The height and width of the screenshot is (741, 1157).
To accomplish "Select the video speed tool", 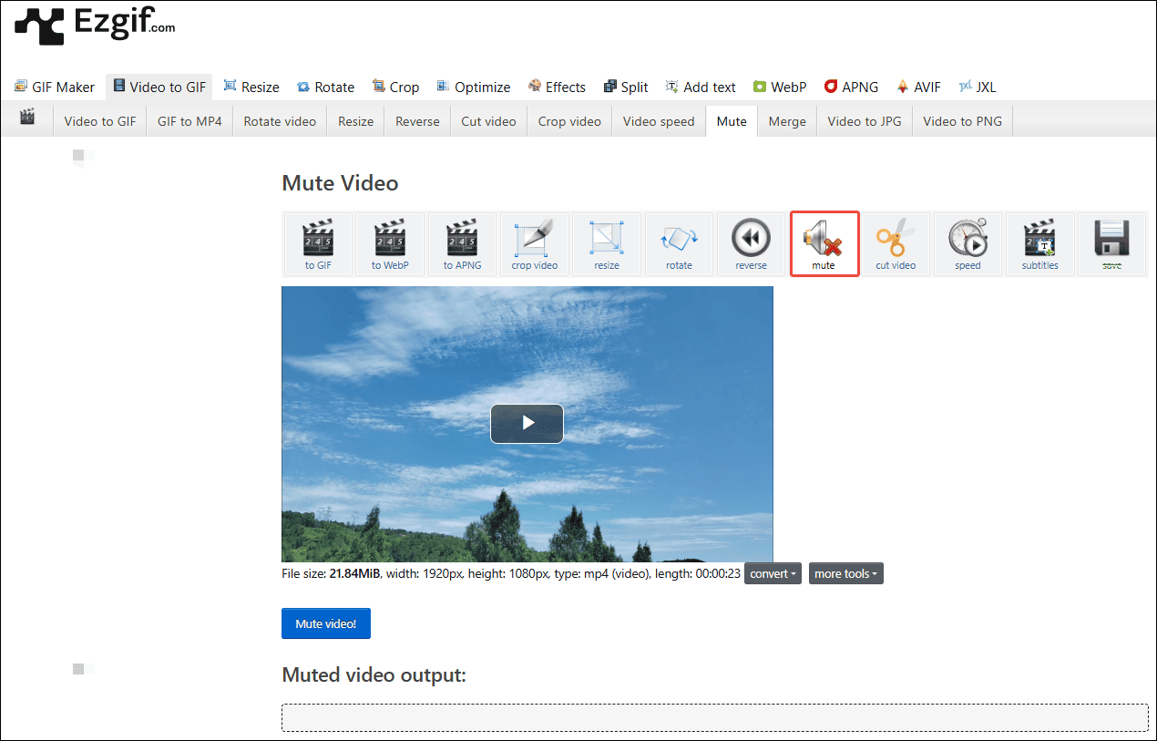I will 968,243.
